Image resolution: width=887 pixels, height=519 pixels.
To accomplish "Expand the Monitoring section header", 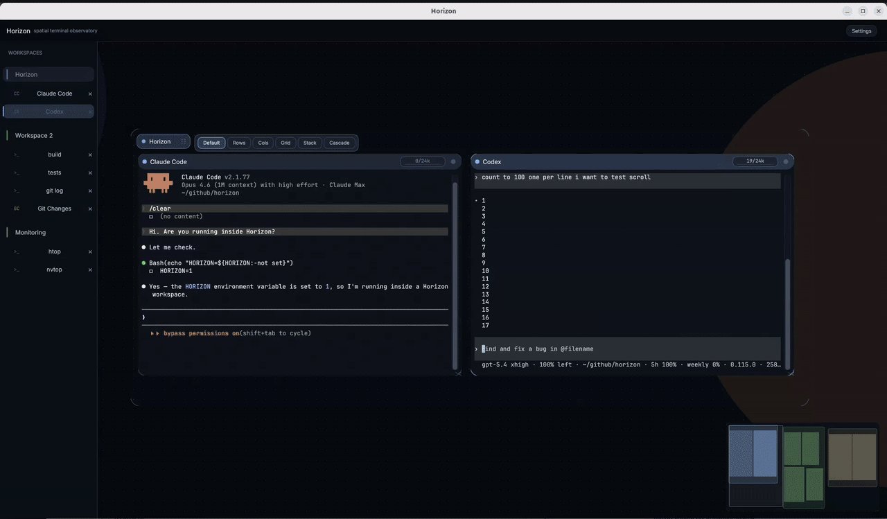I will [x=30, y=232].
